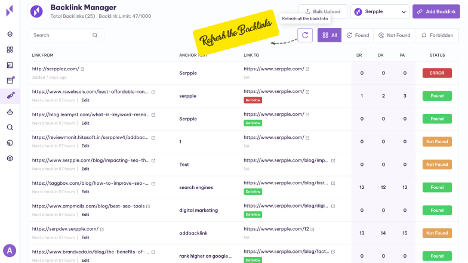Viewport: 468px width, 263px height.
Task: Open the user avatar A
Action: tap(10, 250)
